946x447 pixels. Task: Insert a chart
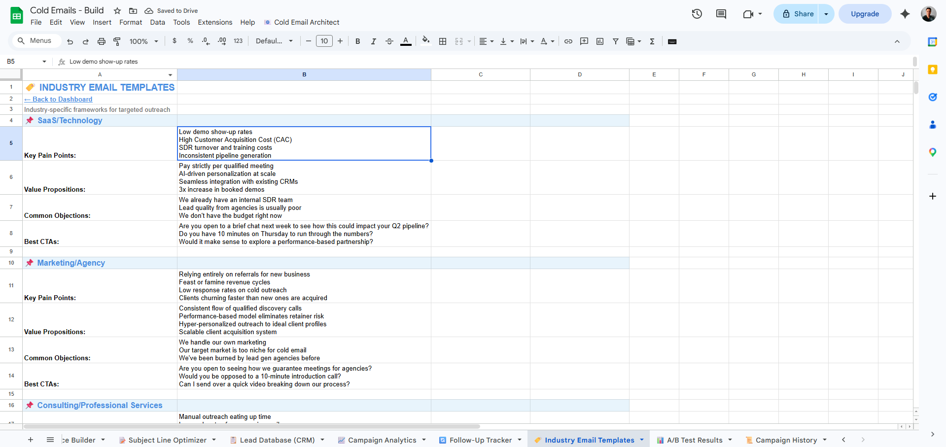[x=600, y=41]
